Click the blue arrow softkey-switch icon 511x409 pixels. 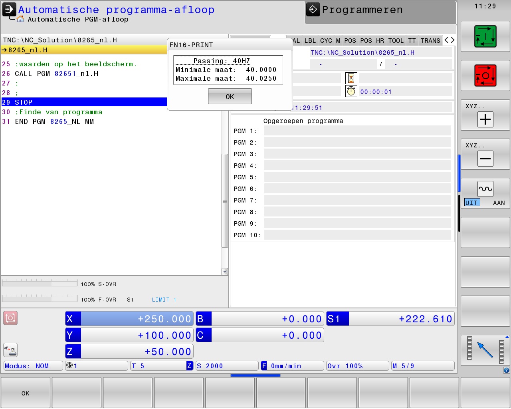[485, 350]
